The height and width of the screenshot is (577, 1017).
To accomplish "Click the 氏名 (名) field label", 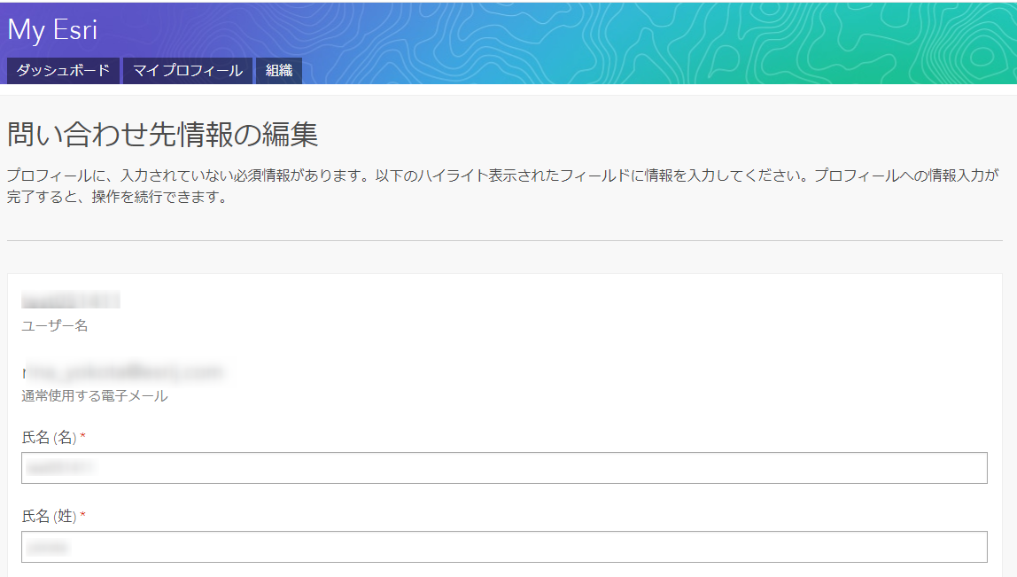I will coord(50,438).
